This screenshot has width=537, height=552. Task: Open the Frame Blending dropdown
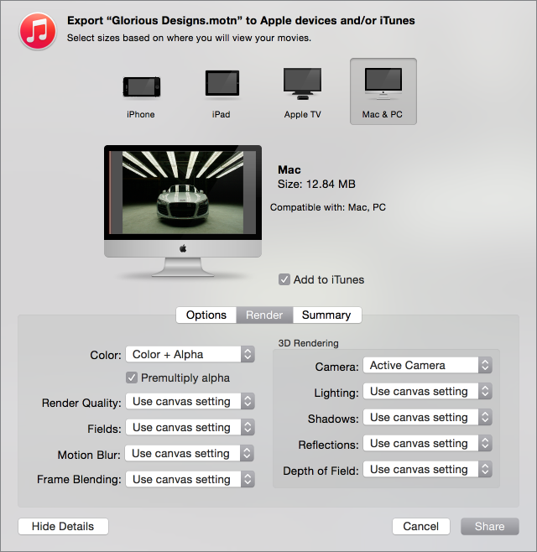[x=190, y=480]
